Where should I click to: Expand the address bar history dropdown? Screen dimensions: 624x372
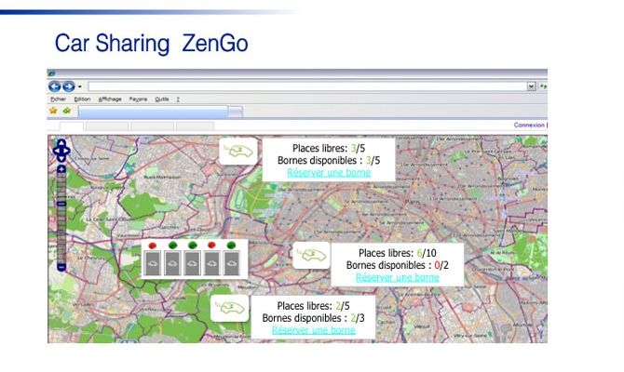pos(531,86)
